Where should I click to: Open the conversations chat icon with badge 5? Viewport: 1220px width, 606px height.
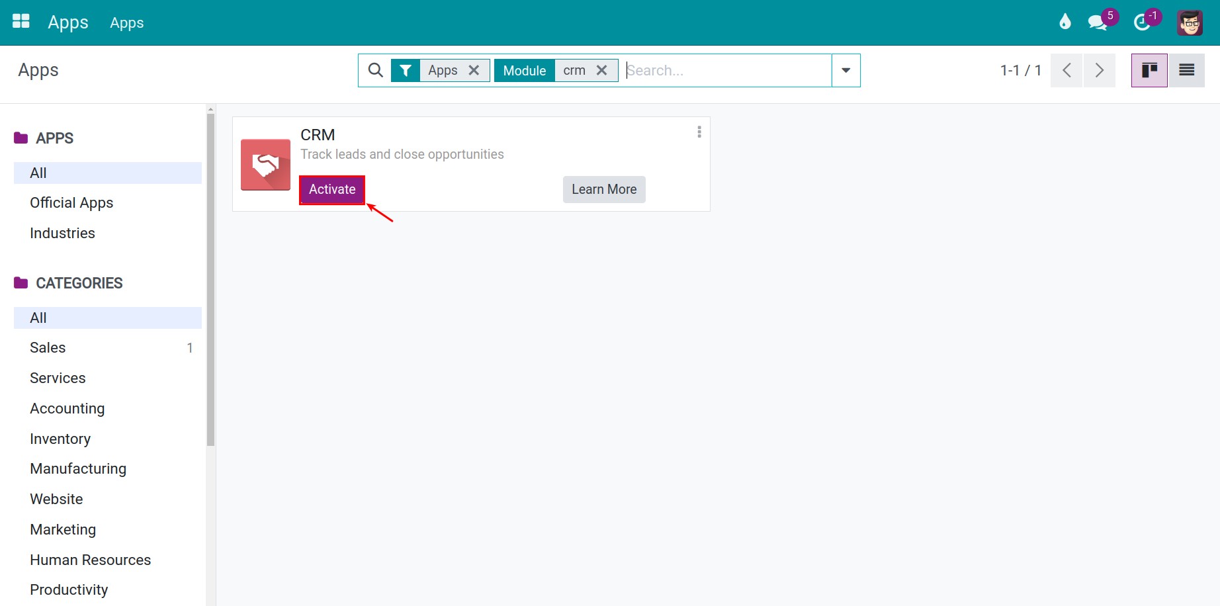[x=1099, y=22]
